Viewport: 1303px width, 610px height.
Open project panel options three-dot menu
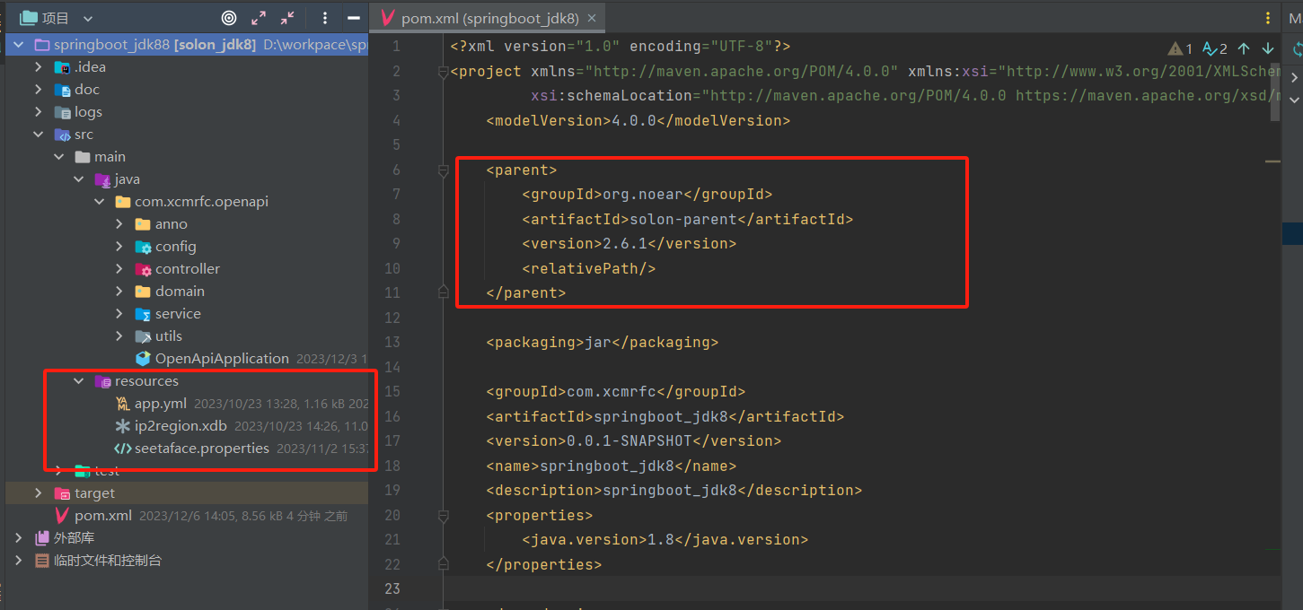pos(325,18)
